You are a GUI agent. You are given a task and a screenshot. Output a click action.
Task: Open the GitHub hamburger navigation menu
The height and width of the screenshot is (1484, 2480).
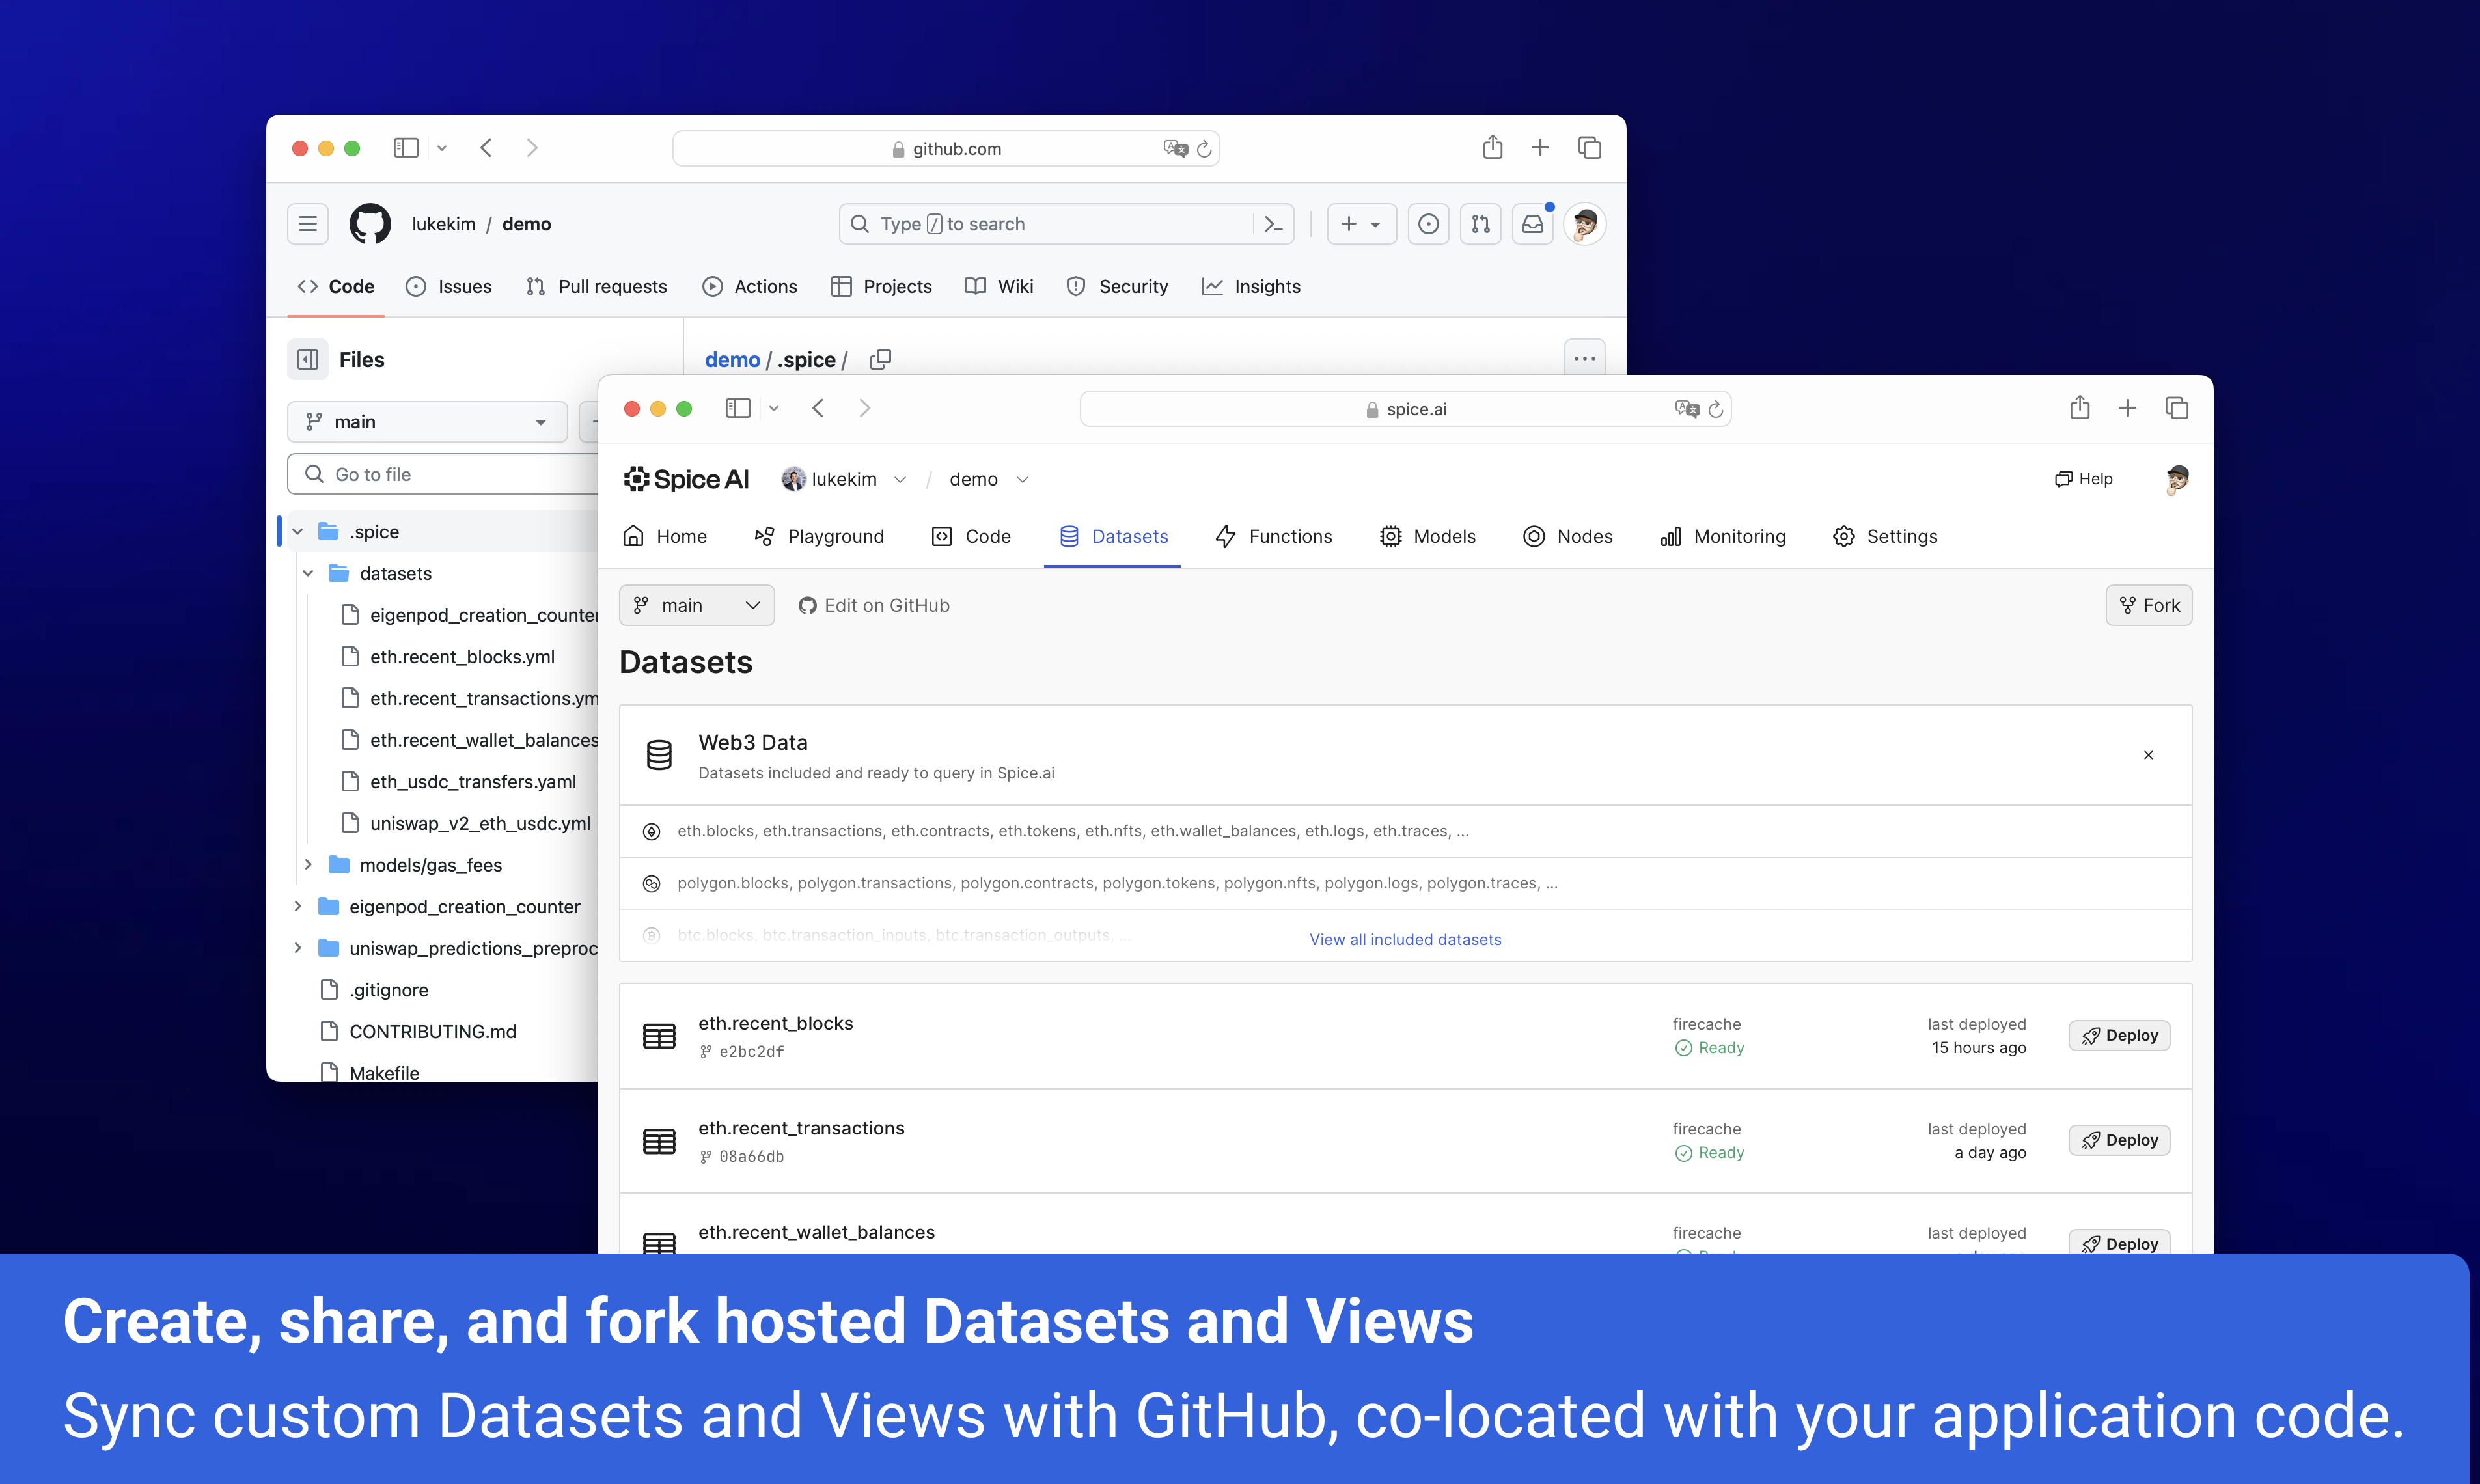click(x=308, y=224)
